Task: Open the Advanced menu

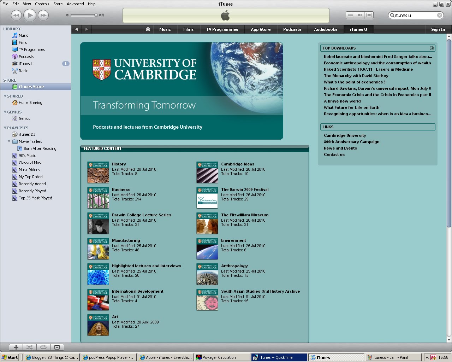Action: click(75, 4)
